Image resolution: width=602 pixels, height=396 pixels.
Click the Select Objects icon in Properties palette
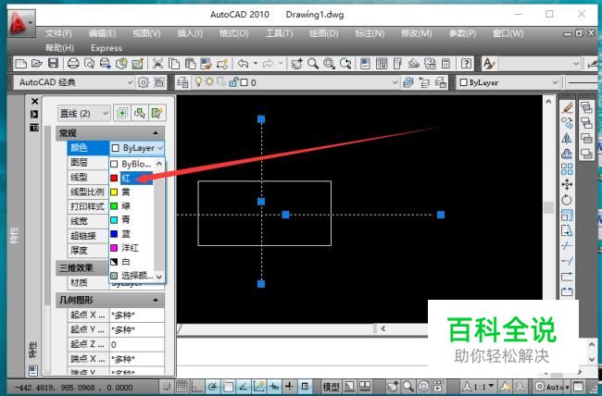139,113
